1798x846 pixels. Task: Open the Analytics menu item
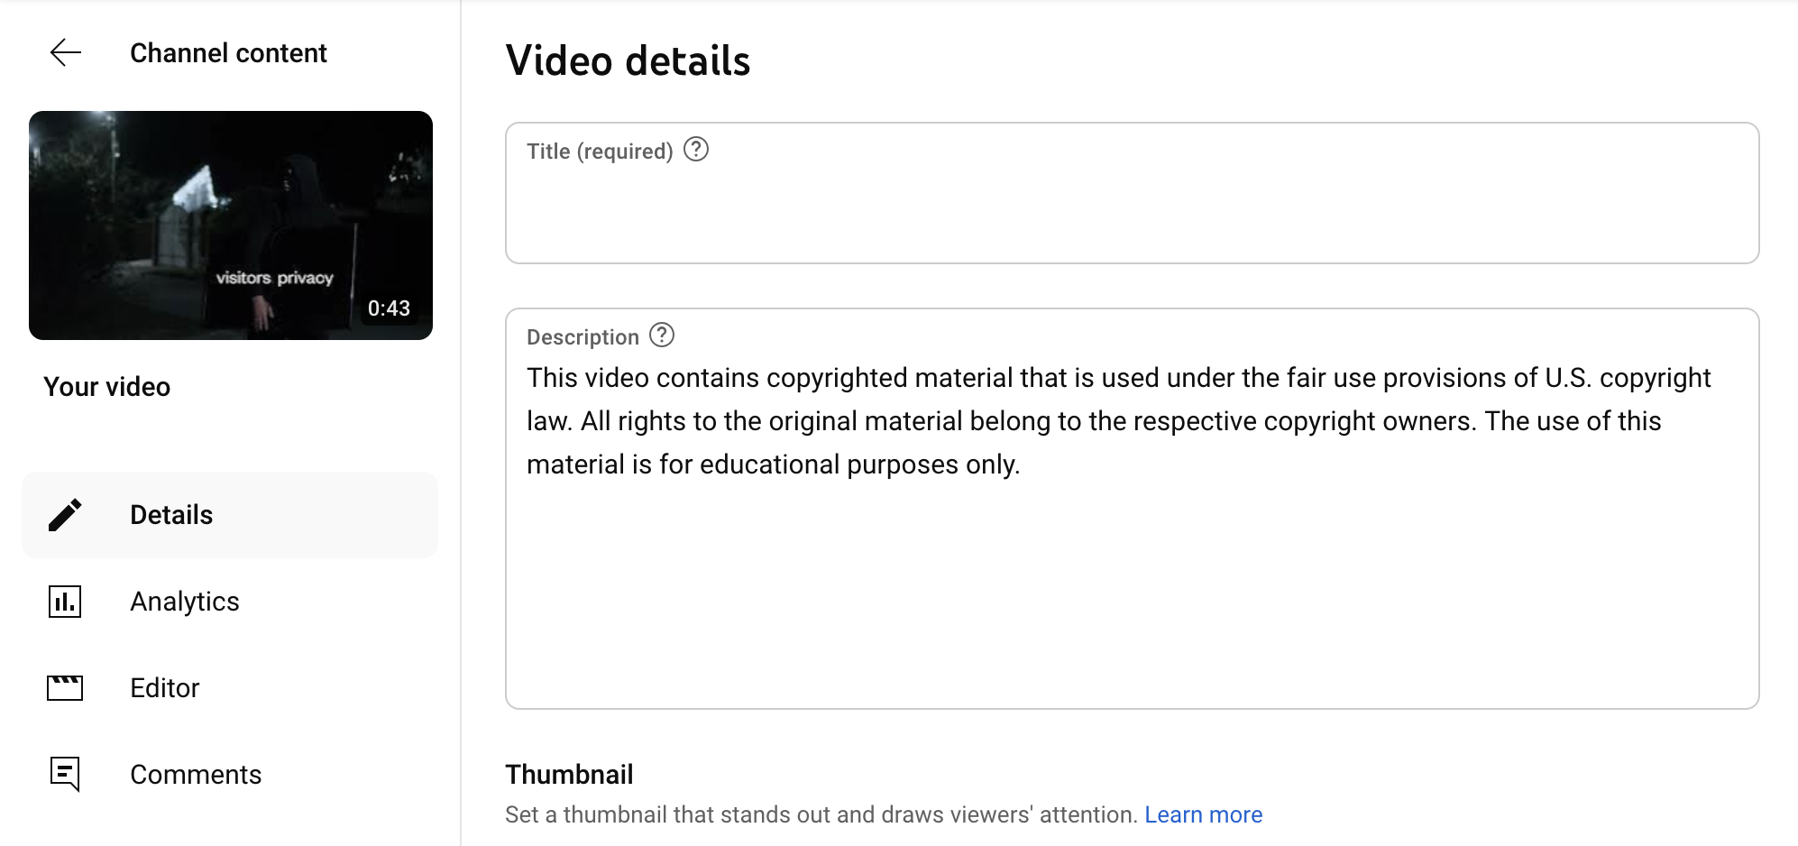[185, 602]
